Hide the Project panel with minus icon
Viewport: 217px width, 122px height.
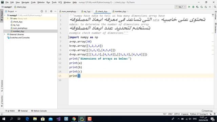pyautogui.click(x=55, y=11)
